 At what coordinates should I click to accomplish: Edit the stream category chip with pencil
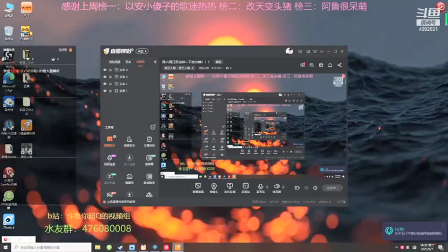pos(179,68)
